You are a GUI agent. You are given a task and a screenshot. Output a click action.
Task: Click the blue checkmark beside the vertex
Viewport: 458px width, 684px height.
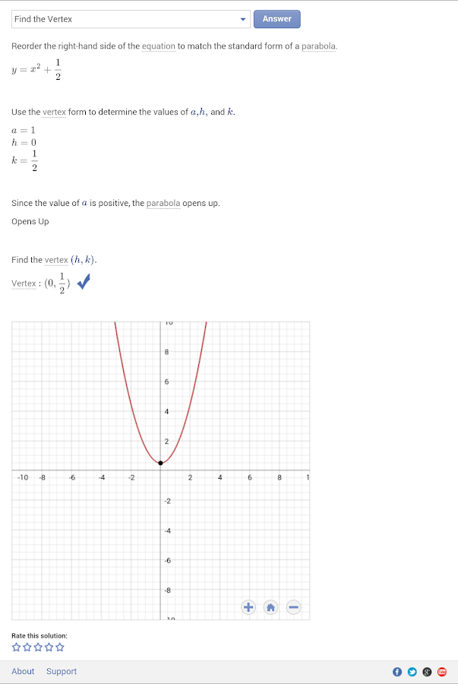click(84, 281)
